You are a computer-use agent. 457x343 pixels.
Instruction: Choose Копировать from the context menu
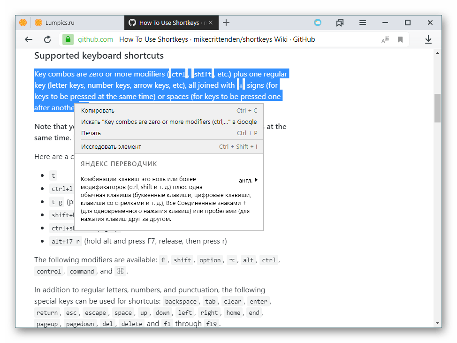(x=98, y=111)
